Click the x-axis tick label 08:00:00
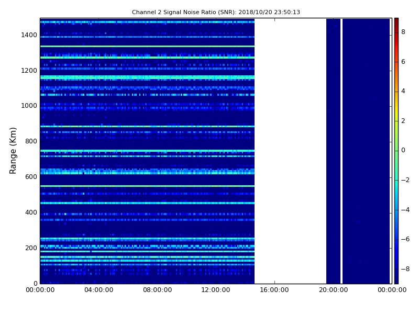The width and height of the screenshot is (419, 314). 158,290
